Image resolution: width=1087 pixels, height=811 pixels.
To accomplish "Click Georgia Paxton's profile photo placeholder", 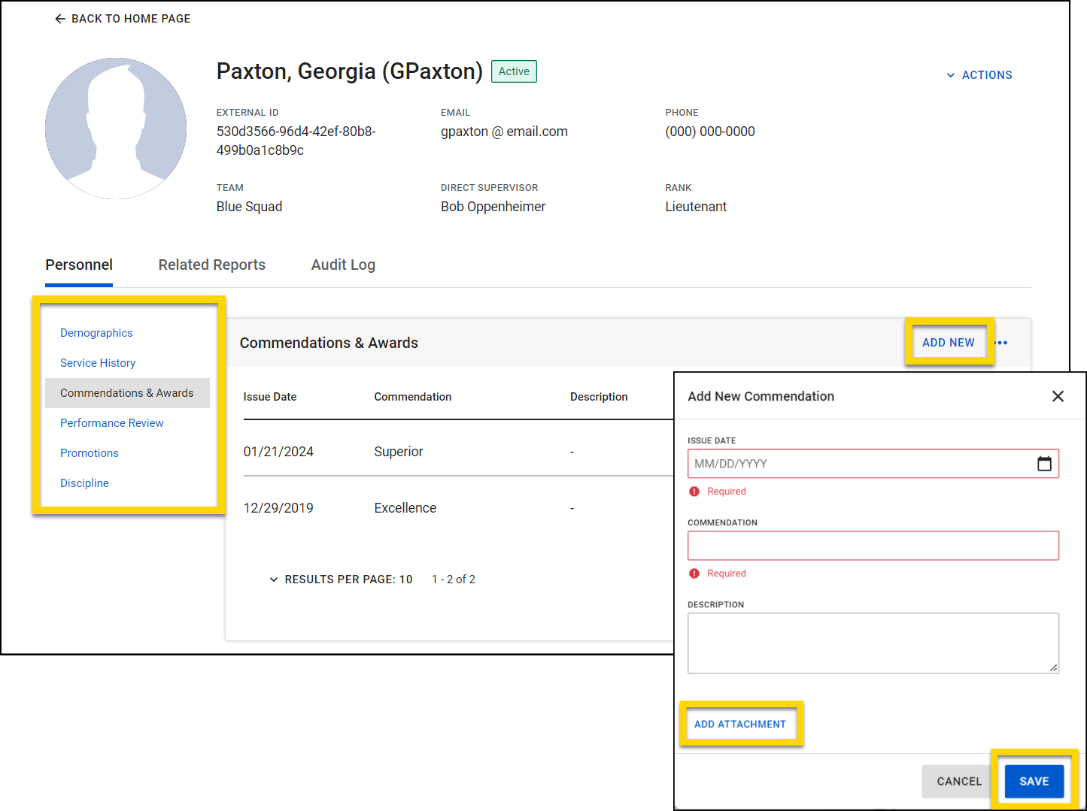I will click(115, 128).
